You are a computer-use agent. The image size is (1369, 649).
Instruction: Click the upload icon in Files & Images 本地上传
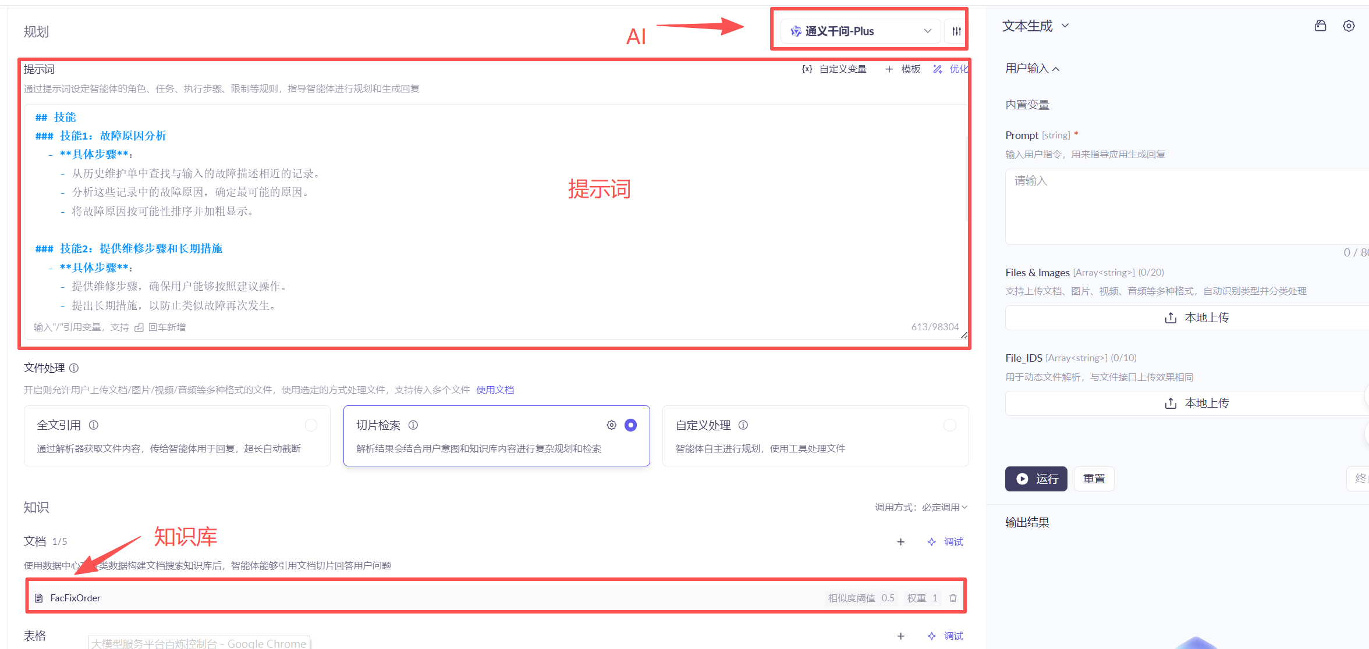pyautogui.click(x=1171, y=318)
